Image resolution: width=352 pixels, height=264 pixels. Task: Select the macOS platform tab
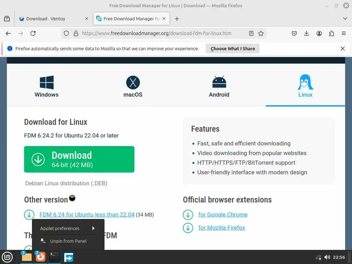[133, 86]
